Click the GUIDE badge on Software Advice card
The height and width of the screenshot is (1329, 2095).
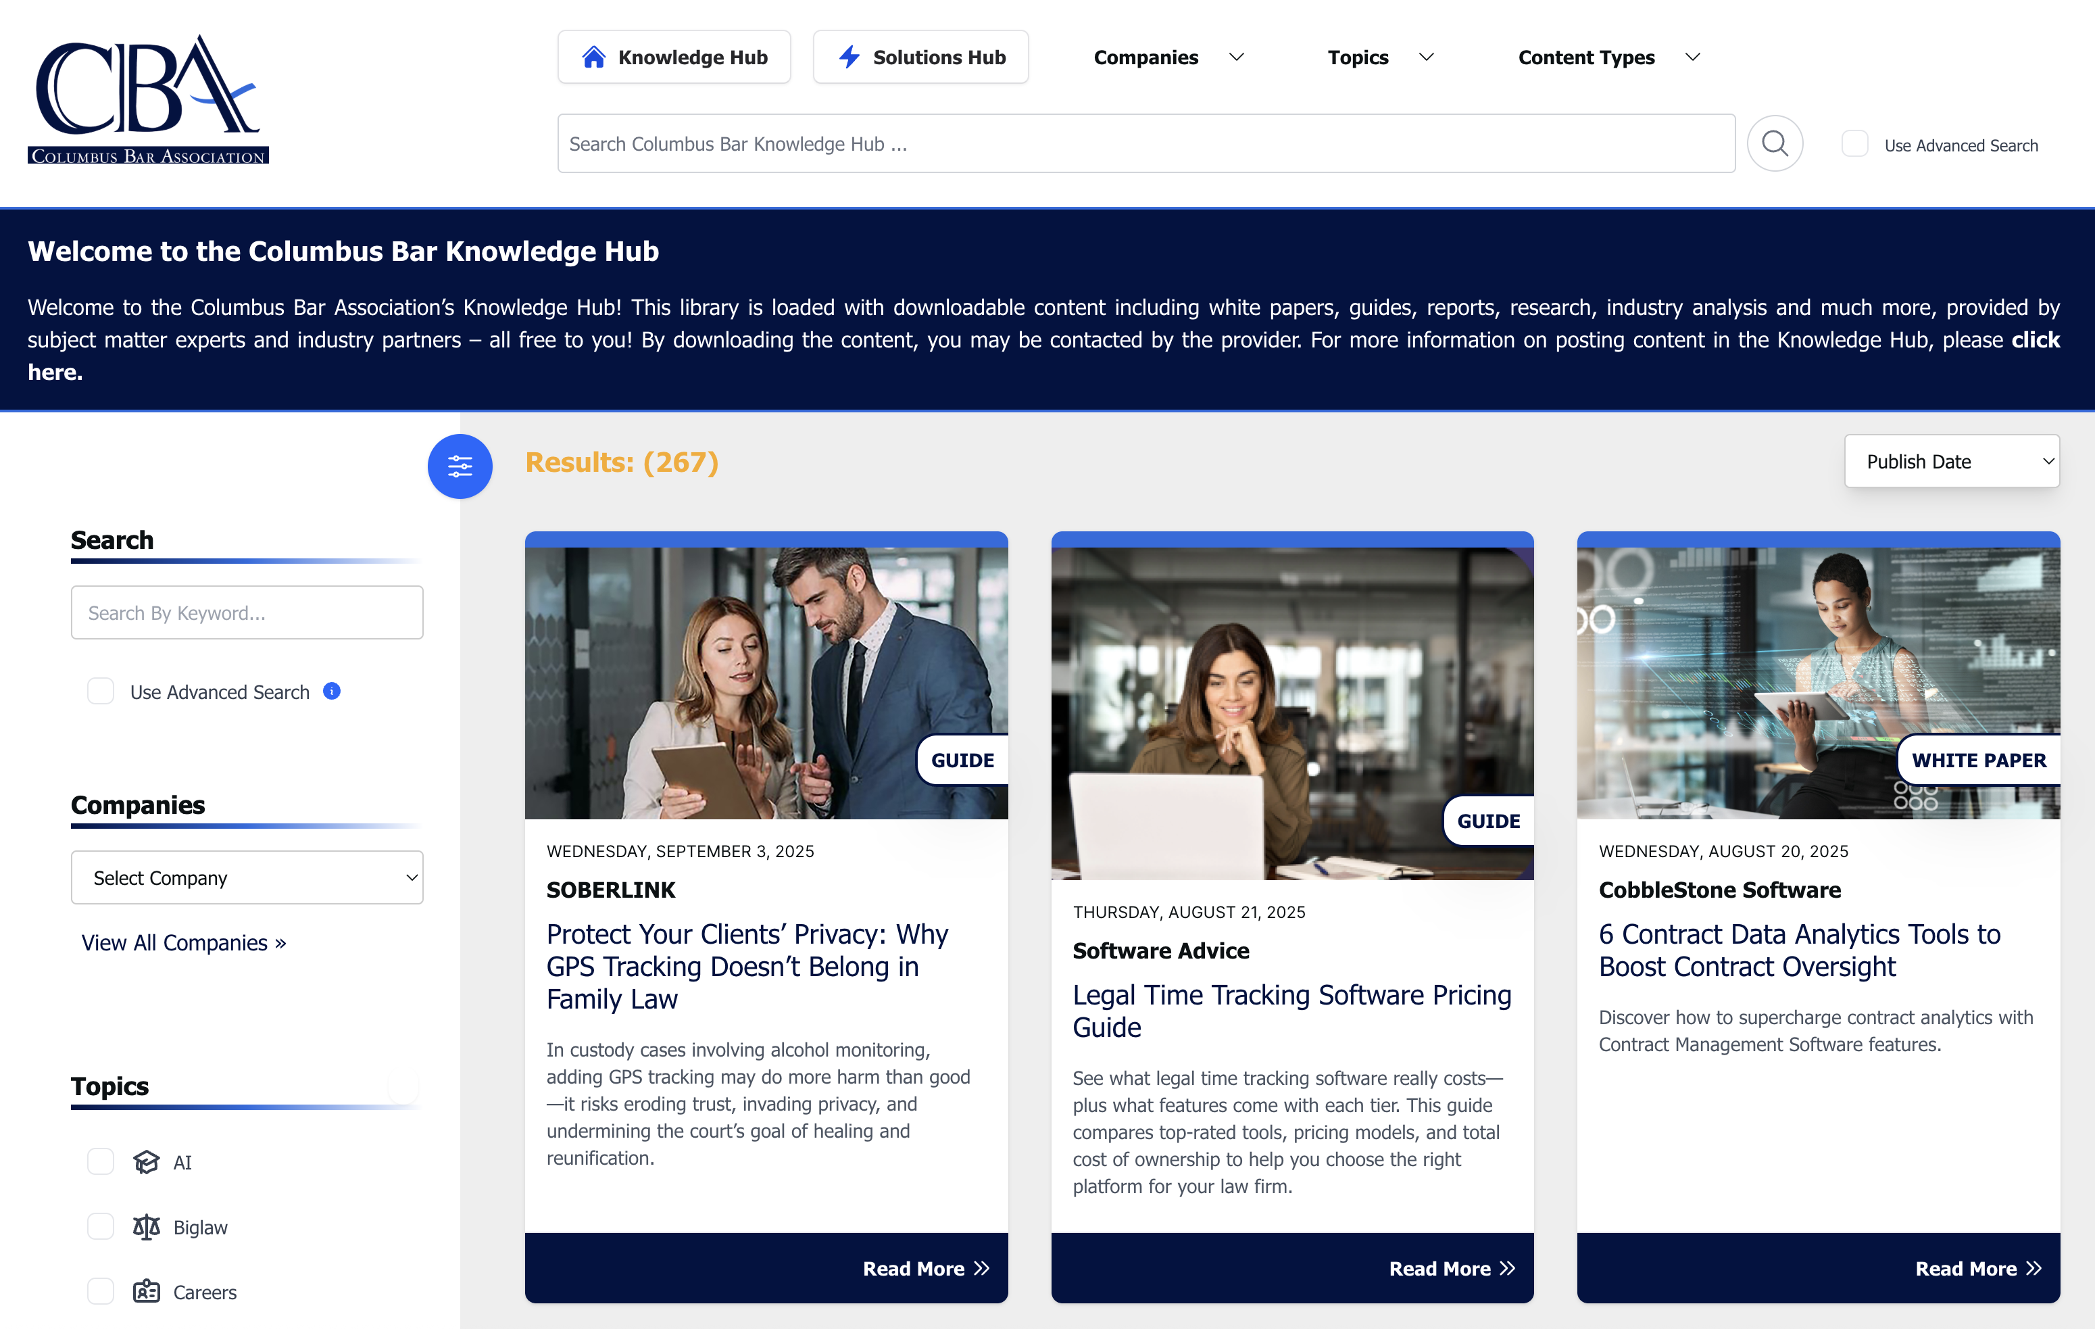pos(1489,821)
